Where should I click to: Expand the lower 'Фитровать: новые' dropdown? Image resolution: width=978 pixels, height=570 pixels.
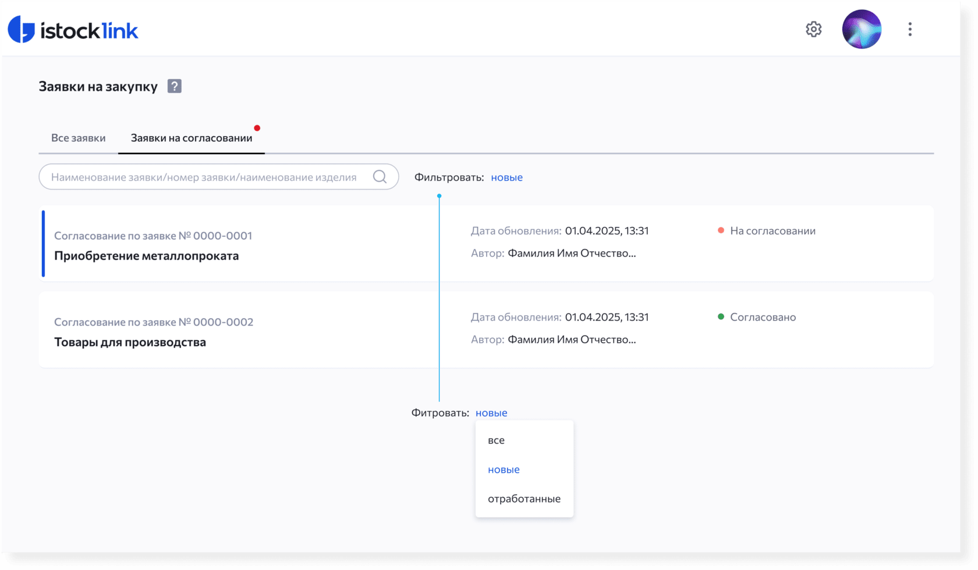click(491, 413)
